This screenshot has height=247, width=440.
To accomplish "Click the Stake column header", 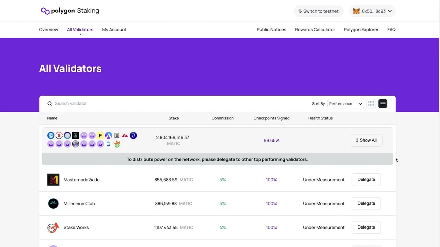I will coord(174,118).
